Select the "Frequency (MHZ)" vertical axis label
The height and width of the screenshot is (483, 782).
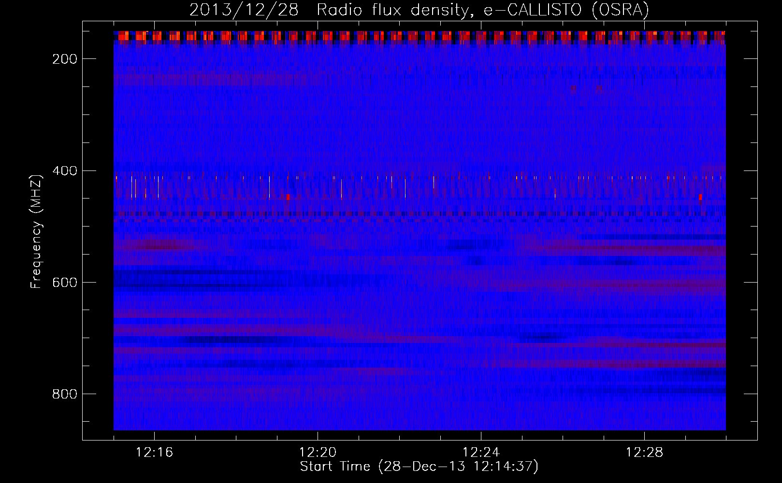point(36,231)
